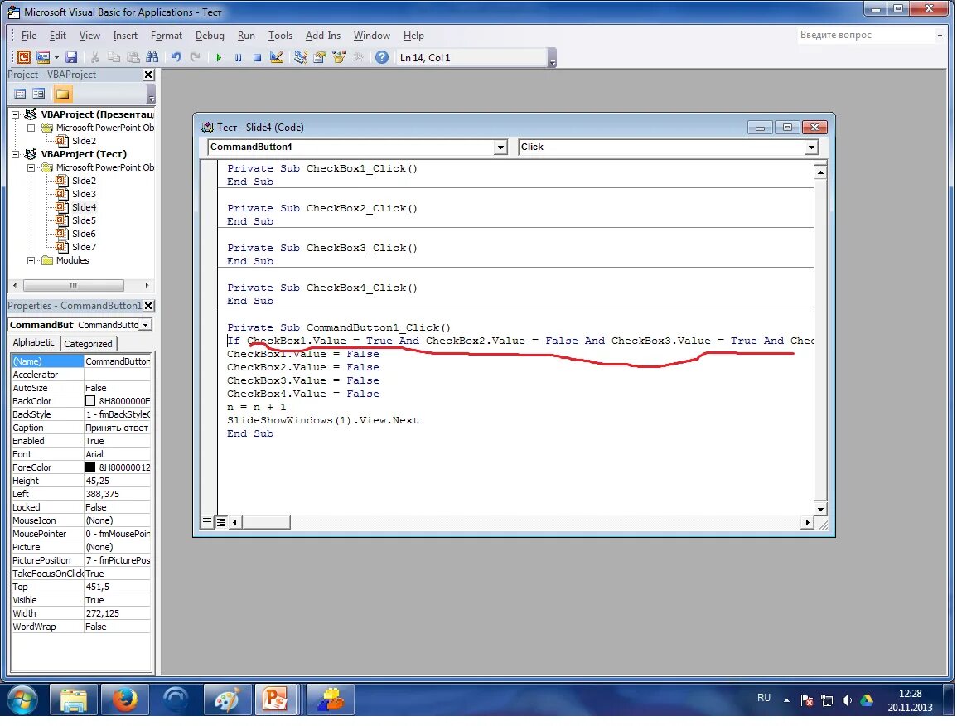Click Insert UserForm toolbar icon
The image size is (957, 726).
click(43, 57)
